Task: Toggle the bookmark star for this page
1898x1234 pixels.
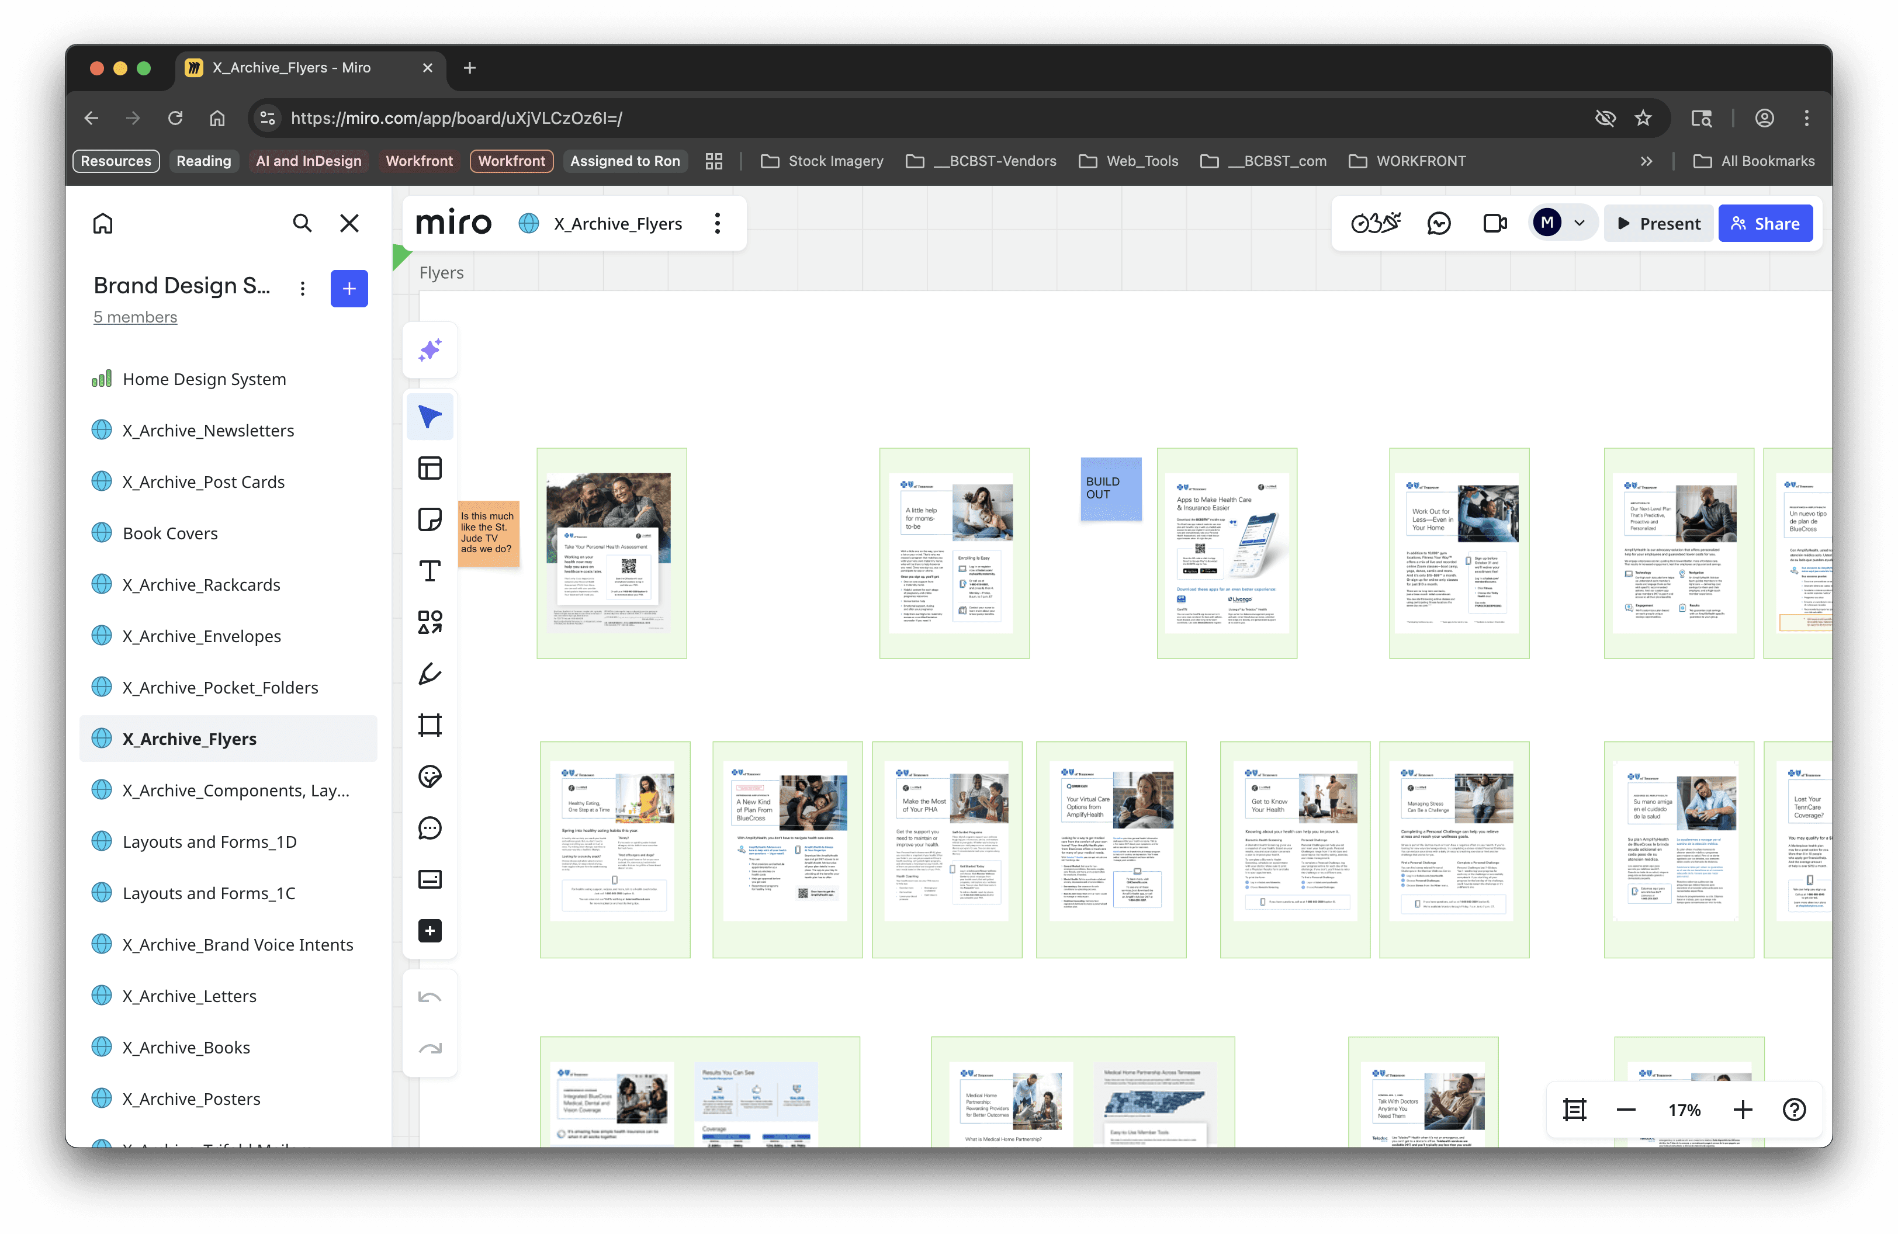Action: 1643,118
